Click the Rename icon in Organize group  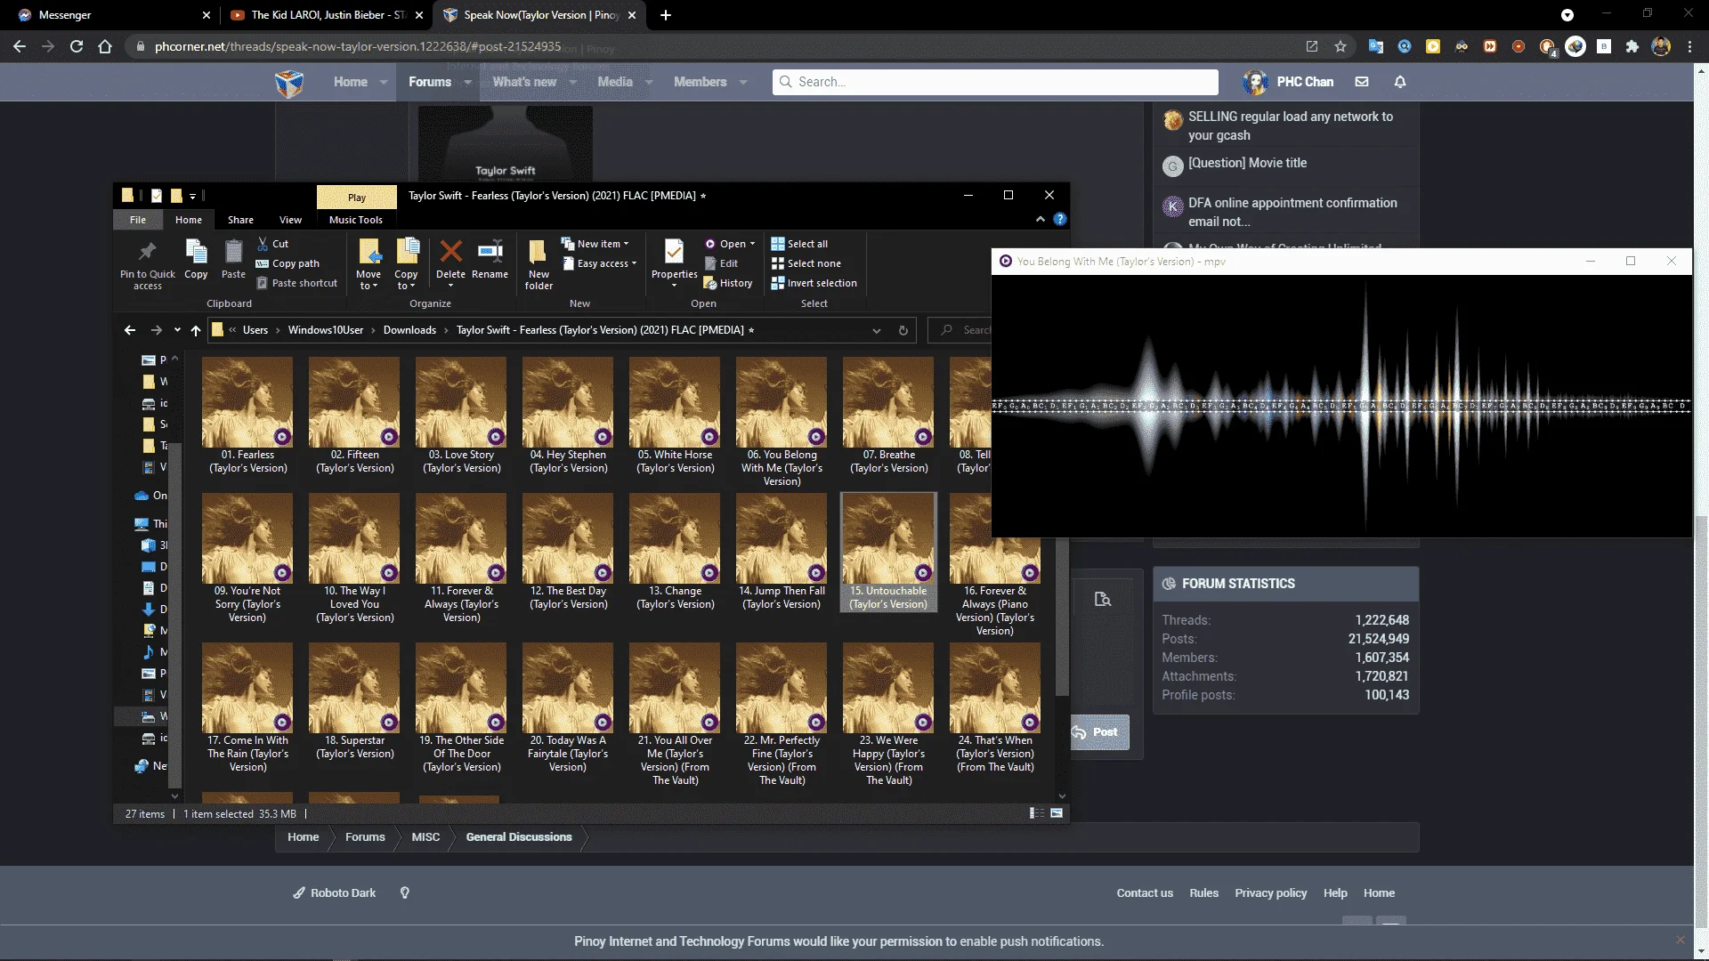(x=490, y=252)
